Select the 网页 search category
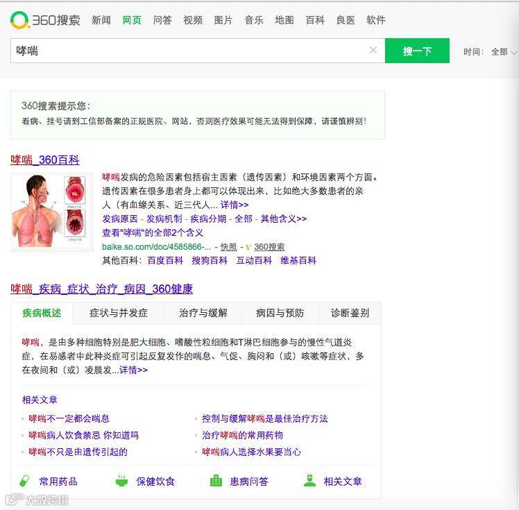The image size is (519, 510). pyautogui.click(x=132, y=20)
